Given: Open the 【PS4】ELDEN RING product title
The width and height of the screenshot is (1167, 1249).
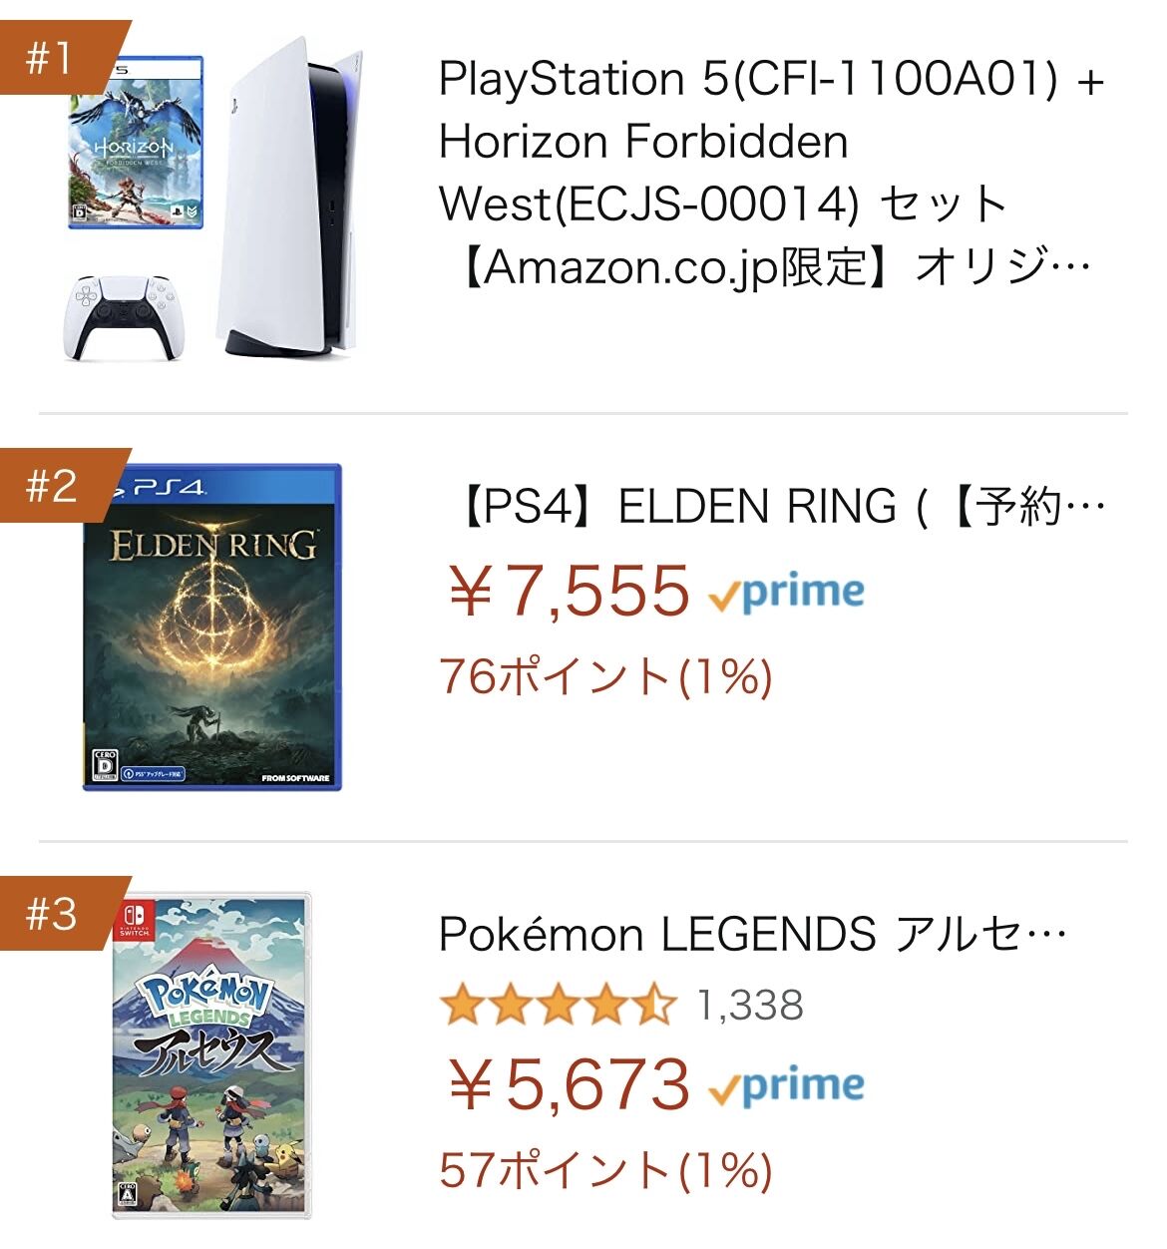Looking at the screenshot, I should 778,507.
